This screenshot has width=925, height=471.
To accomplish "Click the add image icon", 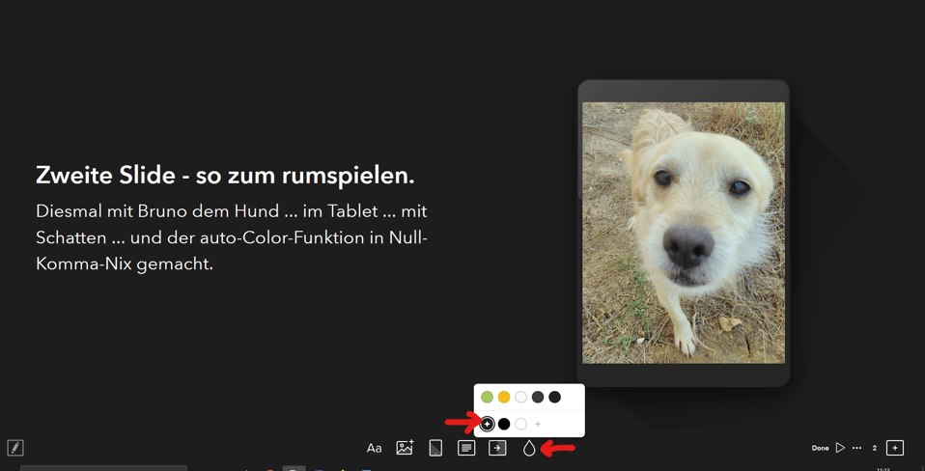I will point(405,448).
